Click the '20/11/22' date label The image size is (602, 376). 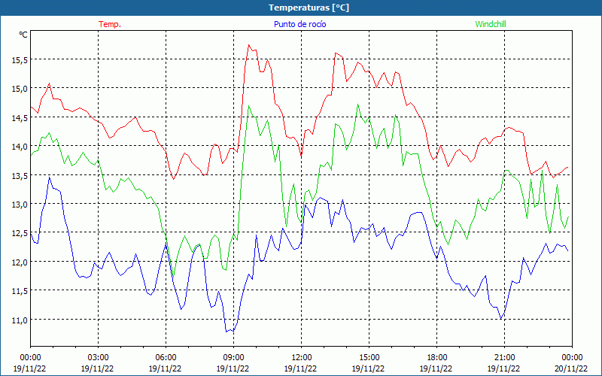pyautogui.click(x=571, y=368)
